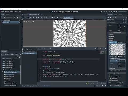Open the Project menu

point(7,12)
